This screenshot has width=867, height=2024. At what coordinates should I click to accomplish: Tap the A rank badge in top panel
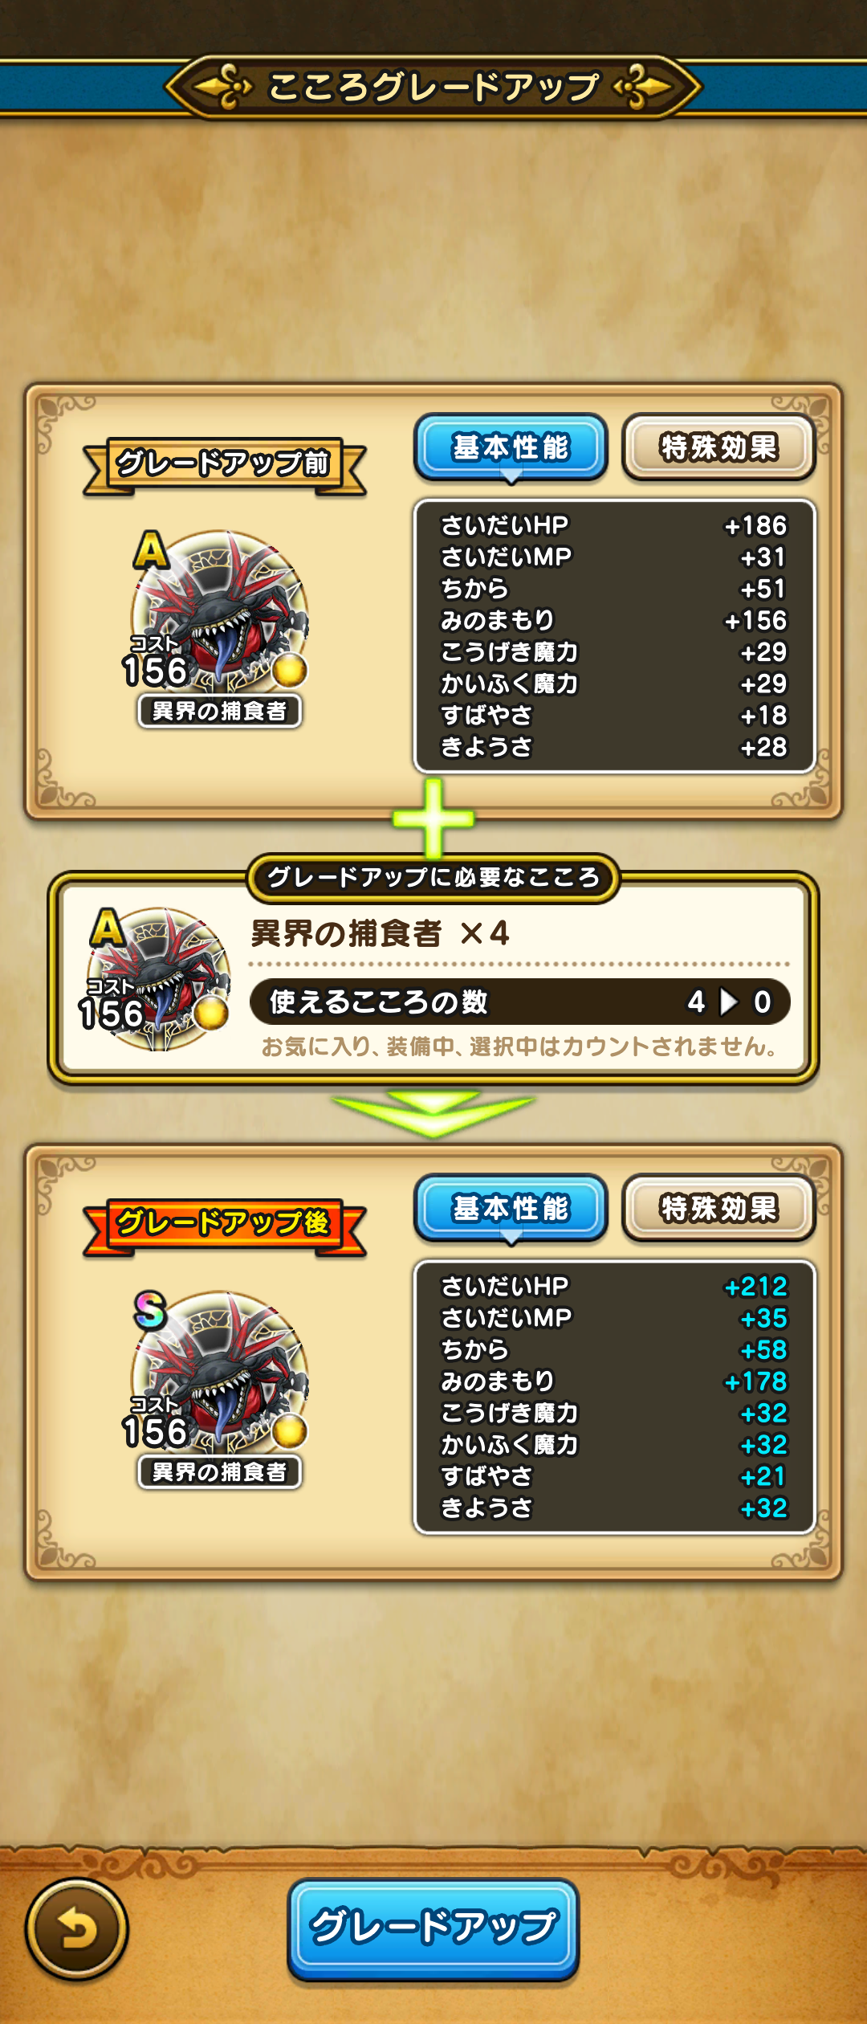pyautogui.click(x=151, y=550)
